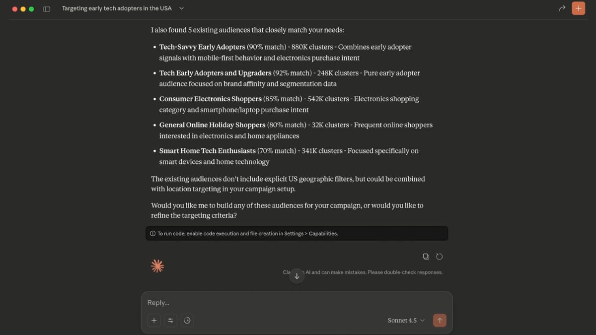This screenshot has width=596, height=335.
Task: Open recent chats via the clock icon
Action: pyautogui.click(x=187, y=320)
